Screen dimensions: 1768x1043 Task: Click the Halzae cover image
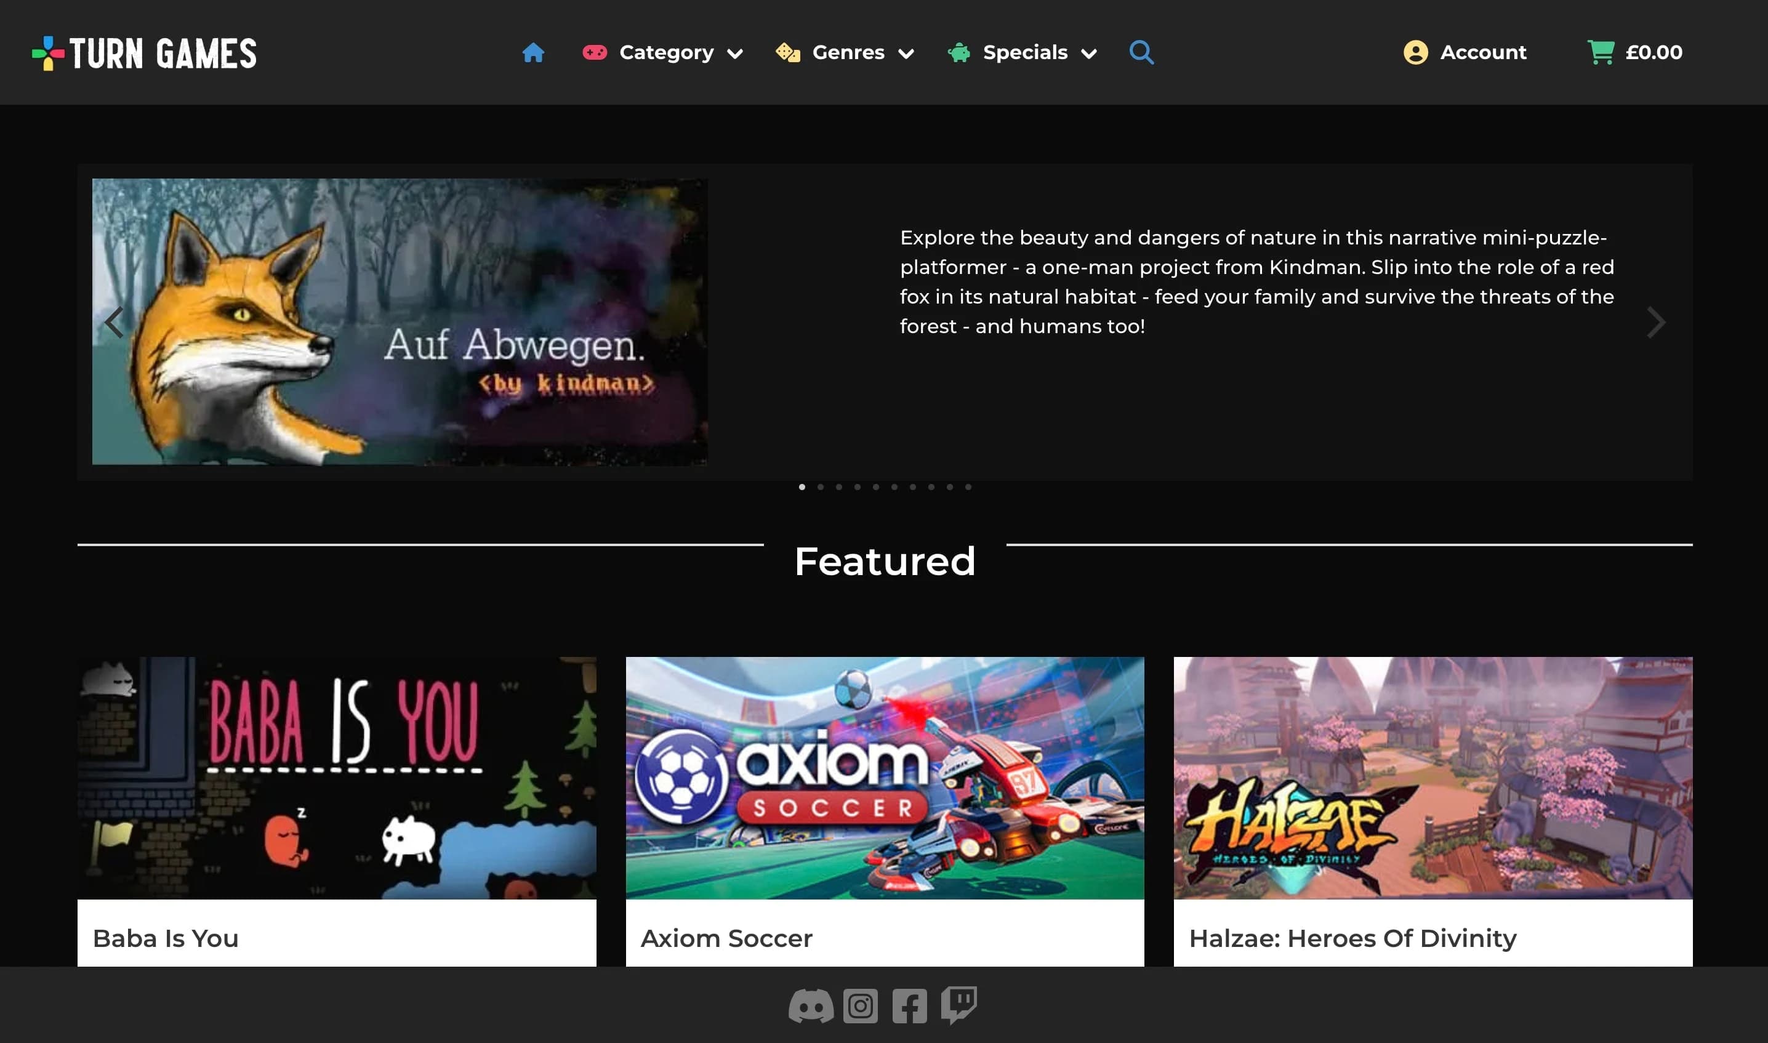click(x=1433, y=778)
